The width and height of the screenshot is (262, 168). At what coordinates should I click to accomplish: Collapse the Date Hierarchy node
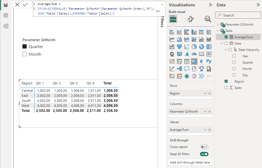tap(226, 50)
